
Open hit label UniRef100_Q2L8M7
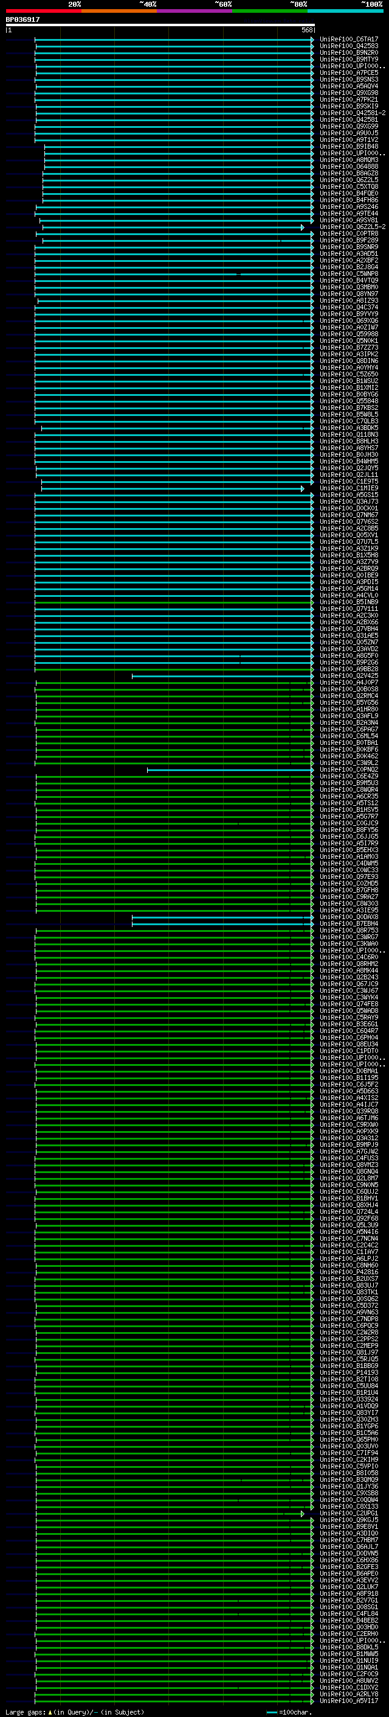[x=349, y=1179]
